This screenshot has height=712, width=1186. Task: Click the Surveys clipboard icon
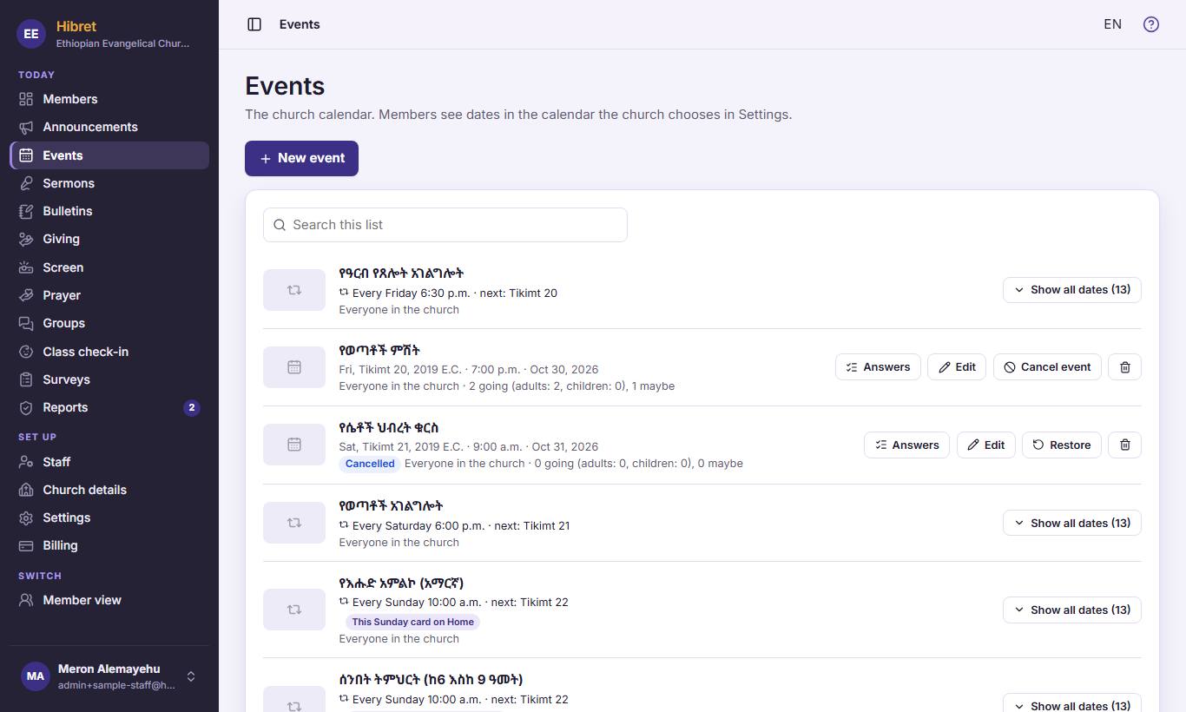click(26, 379)
